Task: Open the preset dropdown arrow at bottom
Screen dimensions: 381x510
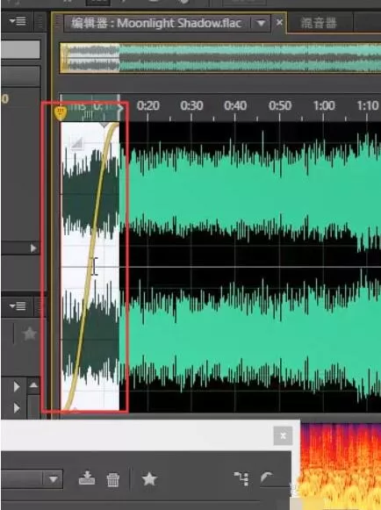Action: 53,479
